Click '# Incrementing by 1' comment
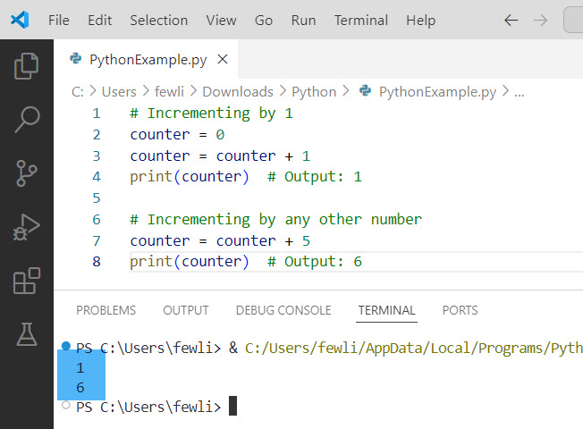 click(x=212, y=113)
